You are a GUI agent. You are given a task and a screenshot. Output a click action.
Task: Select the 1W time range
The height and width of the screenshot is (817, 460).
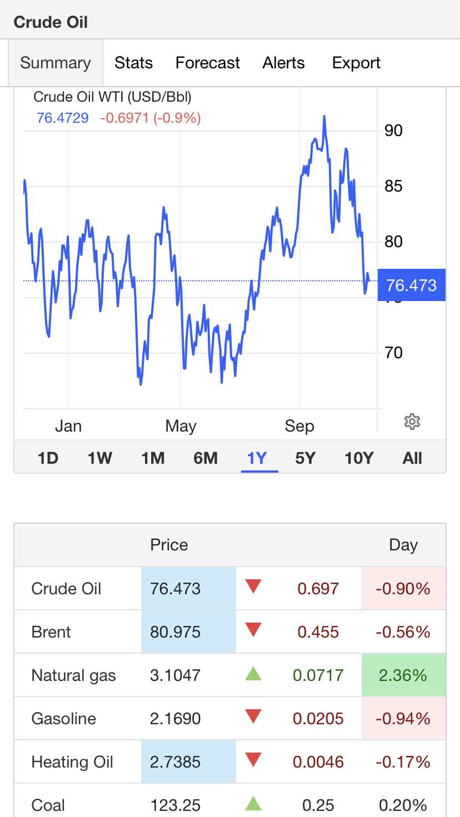(x=100, y=458)
